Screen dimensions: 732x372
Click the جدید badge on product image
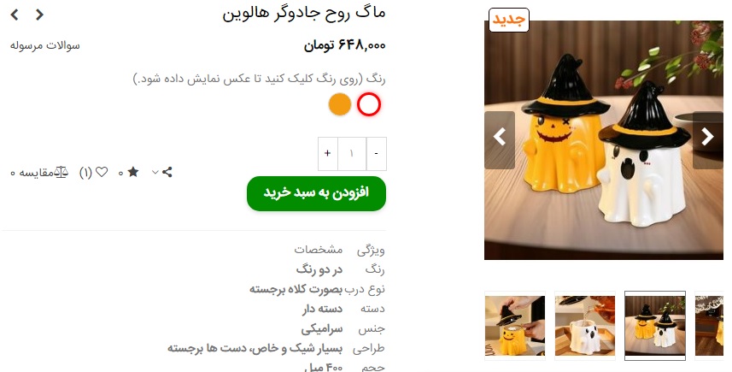pos(509,20)
